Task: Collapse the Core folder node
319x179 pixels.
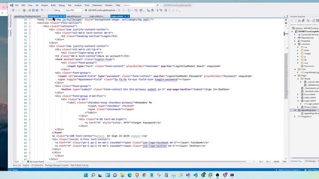Action: [295, 69]
